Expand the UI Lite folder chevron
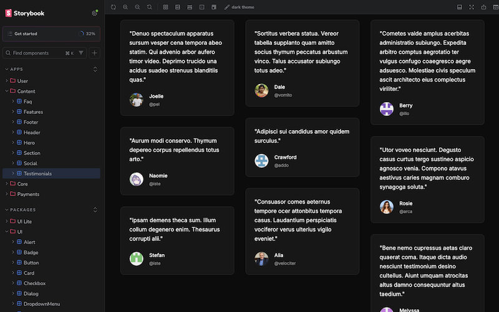This screenshot has width=499, height=312. pos(7,221)
